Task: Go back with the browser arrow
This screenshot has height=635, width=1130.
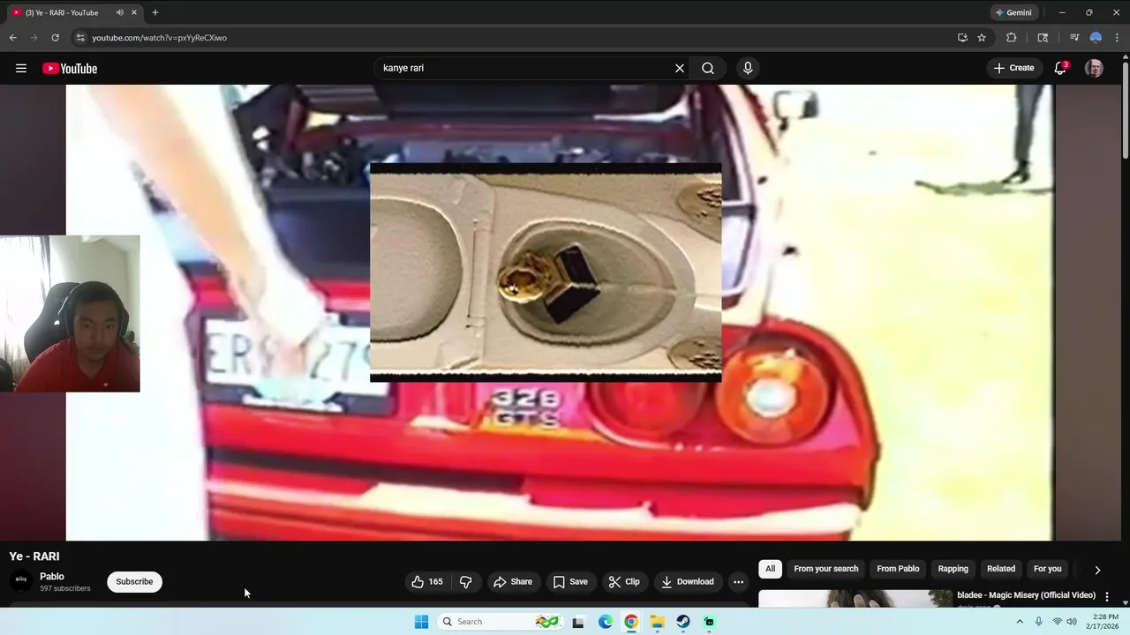Action: (12, 38)
